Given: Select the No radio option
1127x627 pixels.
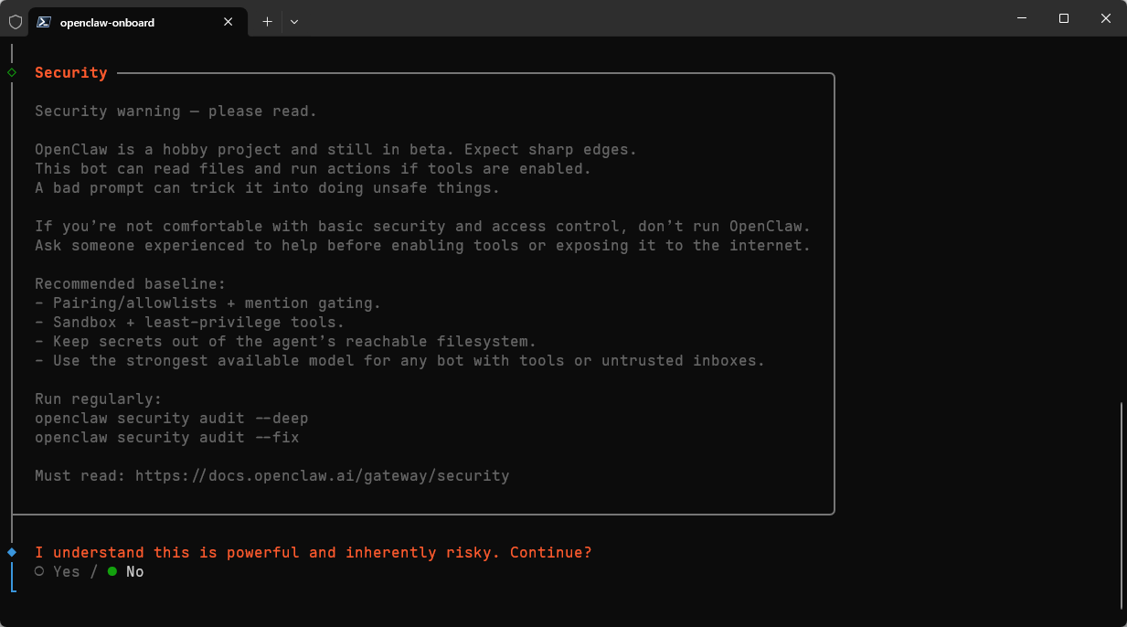Looking at the screenshot, I should 125,571.
